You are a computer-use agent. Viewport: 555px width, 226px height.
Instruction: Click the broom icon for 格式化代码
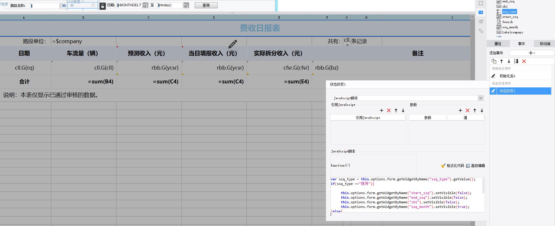coord(443,166)
